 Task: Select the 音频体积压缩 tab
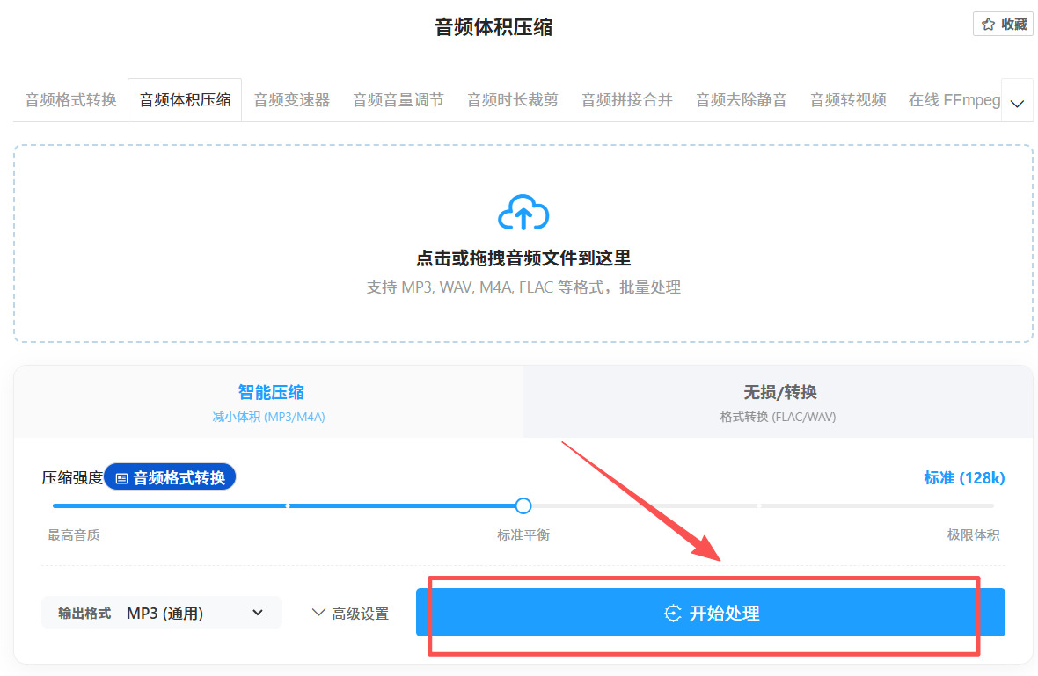point(185,100)
